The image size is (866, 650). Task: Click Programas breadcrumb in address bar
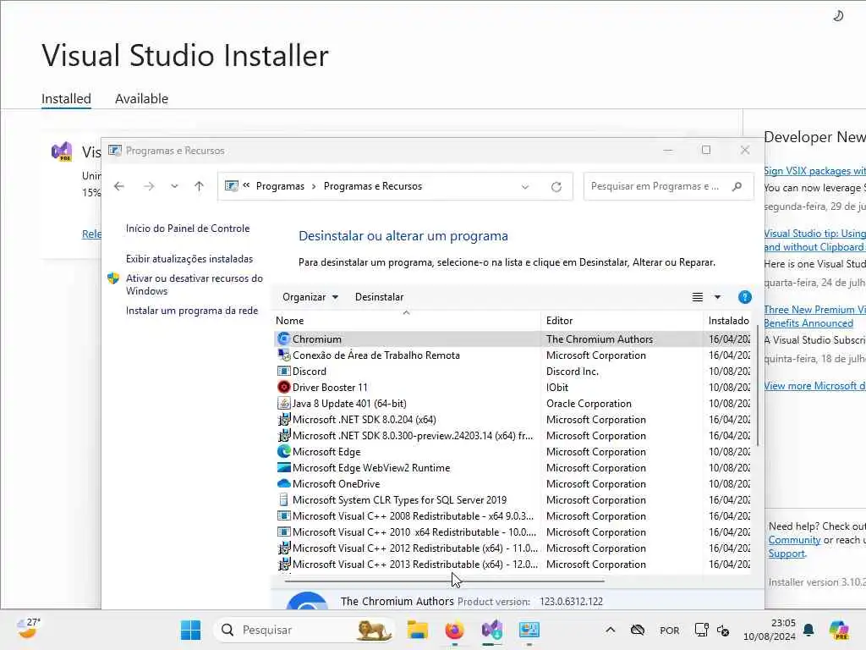coord(280,186)
